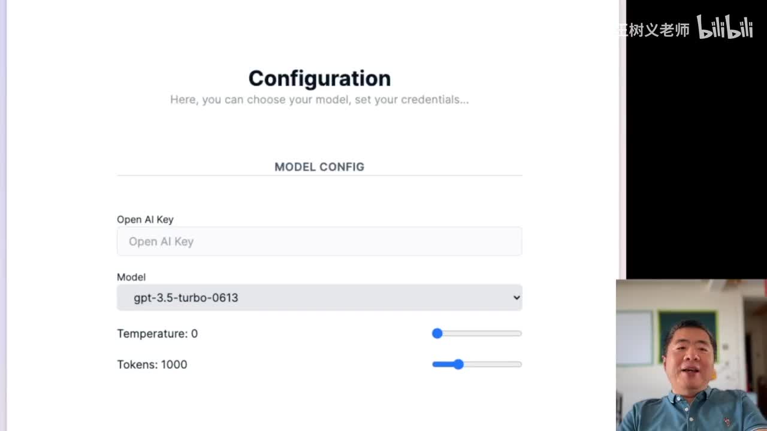
Task: Select the MODEL CONFIG section header
Action: point(319,167)
